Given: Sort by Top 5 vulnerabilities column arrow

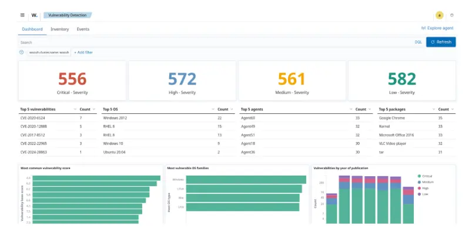Looking at the screenshot, I should click(x=75, y=109).
